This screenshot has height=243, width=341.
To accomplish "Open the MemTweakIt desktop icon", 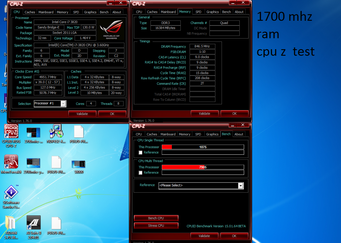I will tap(11, 164).
